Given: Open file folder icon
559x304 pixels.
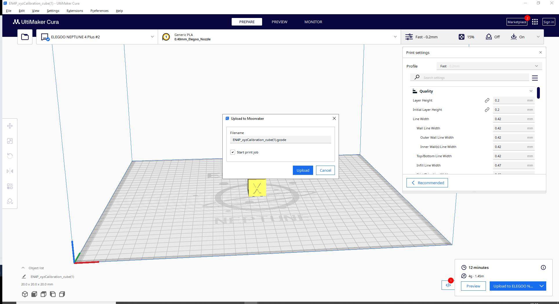Looking at the screenshot, I should coord(25,37).
